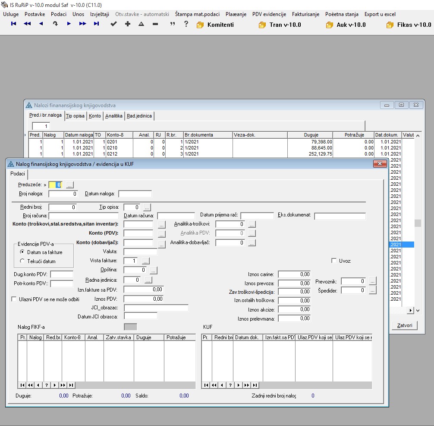Click the refresh arrow toolbar icon
The width and height of the screenshot is (434, 426).
tap(55, 24)
